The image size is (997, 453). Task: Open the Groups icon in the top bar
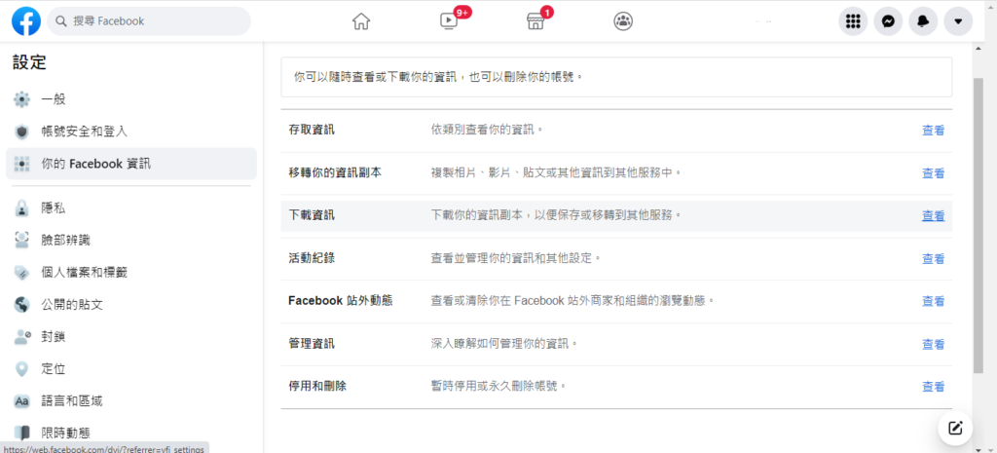click(x=623, y=21)
